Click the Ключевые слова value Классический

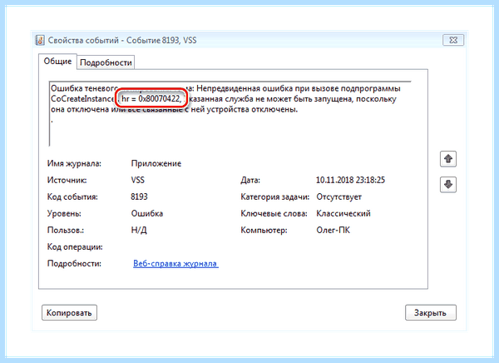343,213
